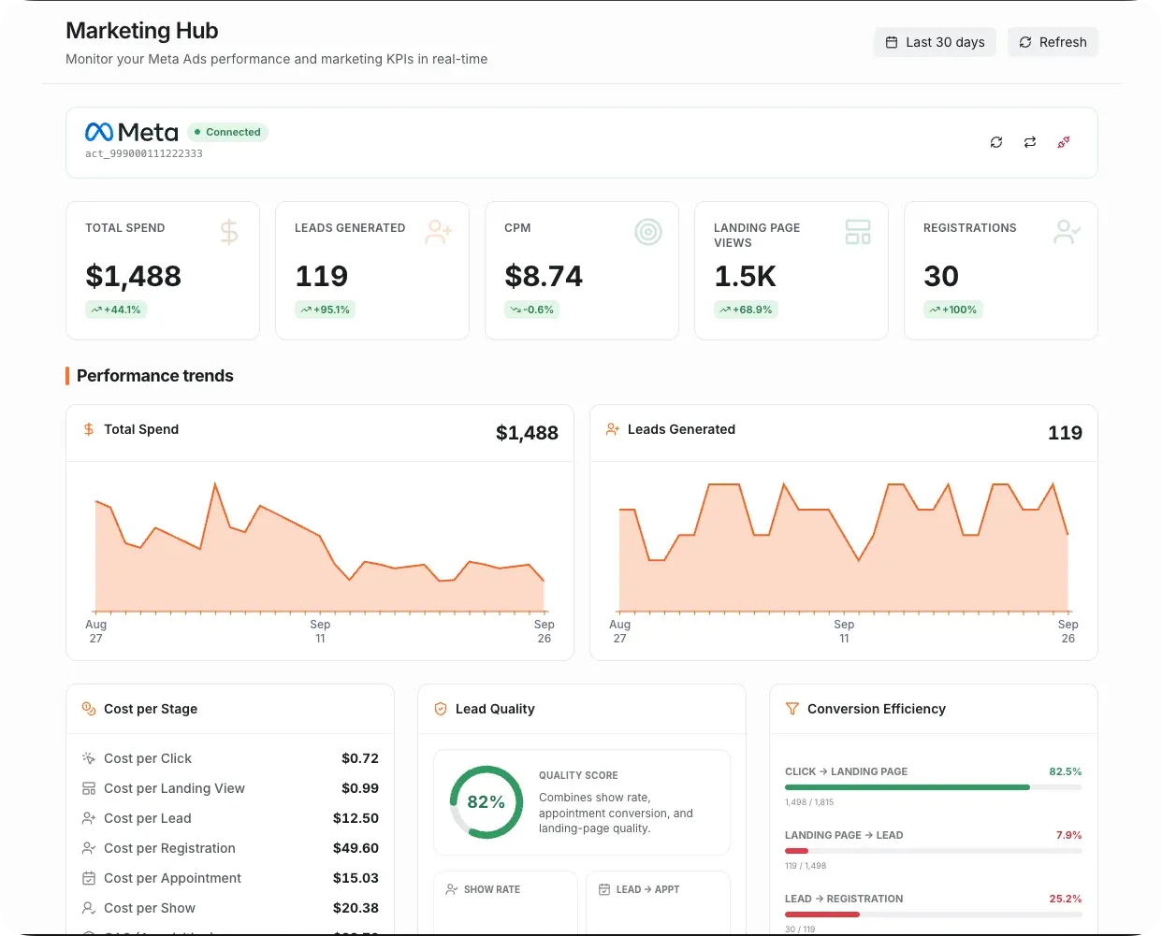Click the Quality Score label
Screen dimensions: 1162x936
coord(578,775)
